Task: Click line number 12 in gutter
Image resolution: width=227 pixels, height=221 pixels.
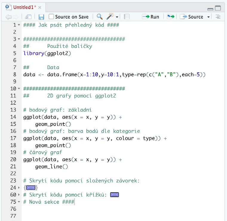Action: (13, 103)
